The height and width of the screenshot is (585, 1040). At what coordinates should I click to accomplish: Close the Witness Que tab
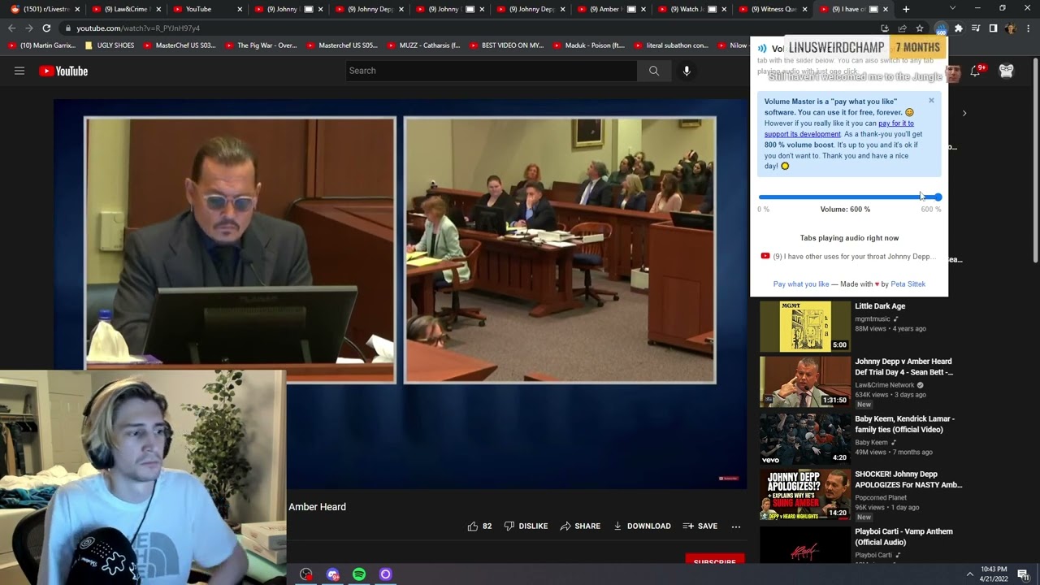tap(806, 9)
